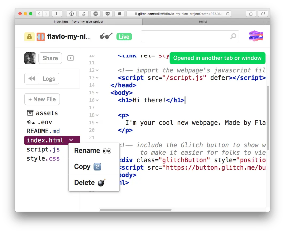This screenshot has width=285, height=233.
Task: Click the key icon next to .env
Action: pyautogui.click(x=30, y=122)
